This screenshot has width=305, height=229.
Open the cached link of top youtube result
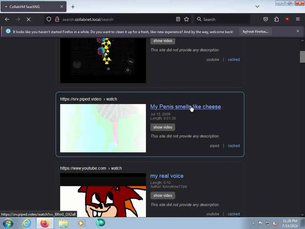tap(234, 60)
